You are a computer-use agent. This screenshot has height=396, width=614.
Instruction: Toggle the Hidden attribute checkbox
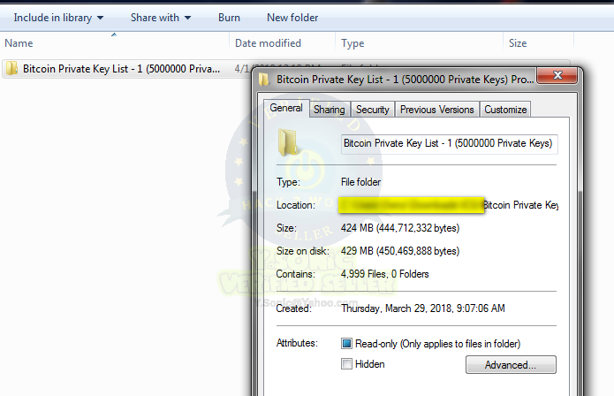(x=346, y=364)
